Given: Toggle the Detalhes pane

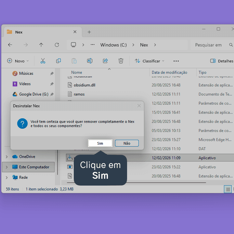Looking at the screenshot, I should (222, 61).
